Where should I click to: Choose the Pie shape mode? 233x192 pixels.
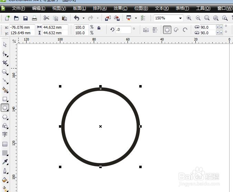(176, 30)
